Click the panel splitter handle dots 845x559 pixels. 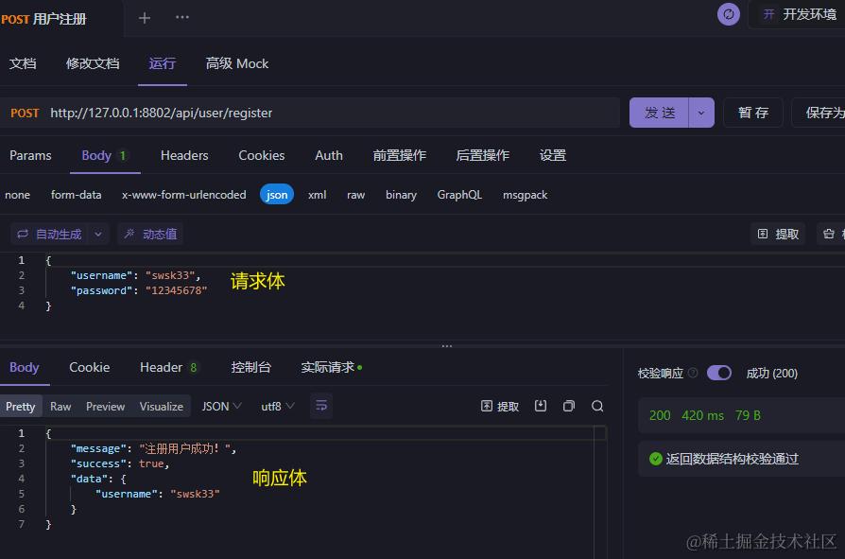(x=447, y=346)
